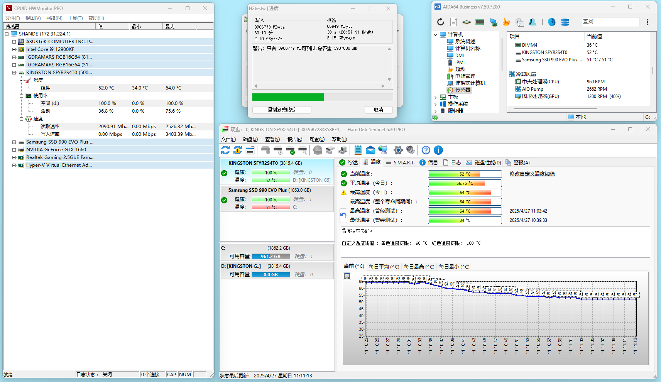Click the AIDA64 memory benchmark RAM icon
661x382 pixels.
click(x=480, y=22)
